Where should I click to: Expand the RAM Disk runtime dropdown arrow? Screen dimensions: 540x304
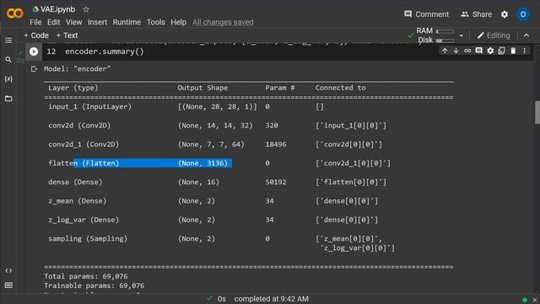[462, 35]
